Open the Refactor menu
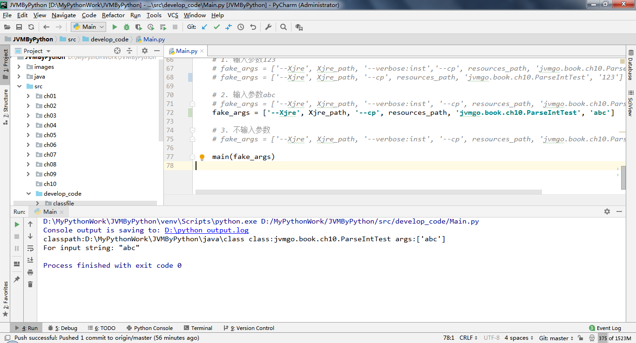Viewport: 636px width, 343px height. [x=113, y=15]
